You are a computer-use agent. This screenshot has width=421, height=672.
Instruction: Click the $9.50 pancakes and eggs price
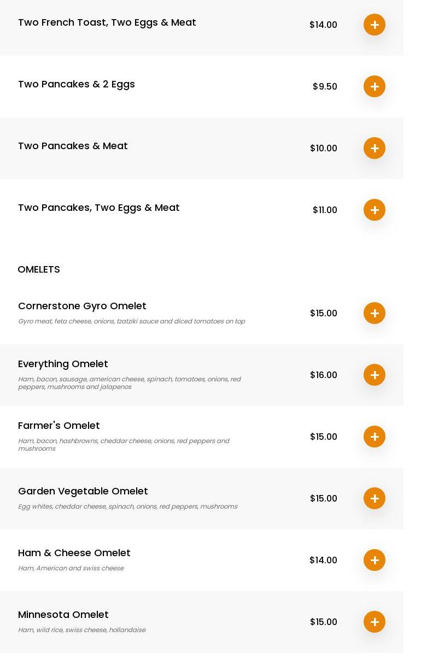[x=325, y=86]
